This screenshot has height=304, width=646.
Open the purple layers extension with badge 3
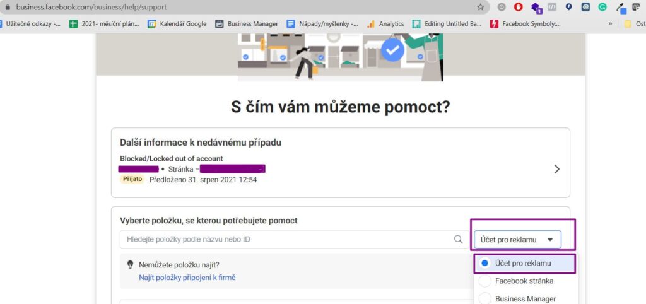coord(536,8)
